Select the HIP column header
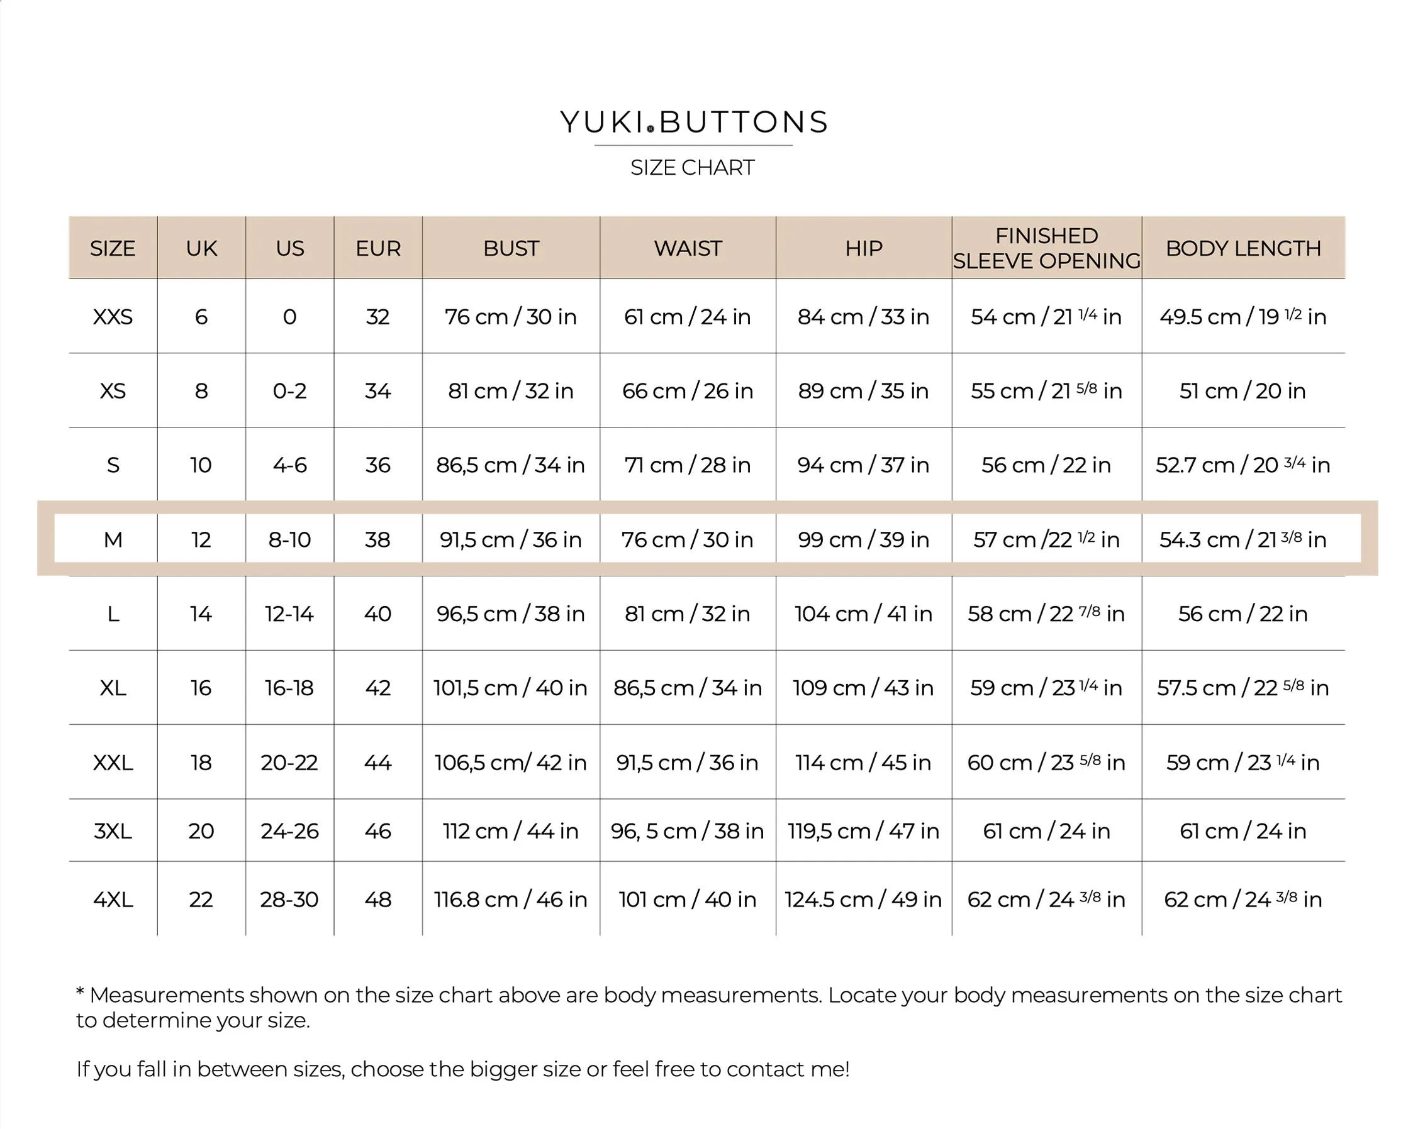Viewport: 1413px width, 1129px height. click(864, 248)
